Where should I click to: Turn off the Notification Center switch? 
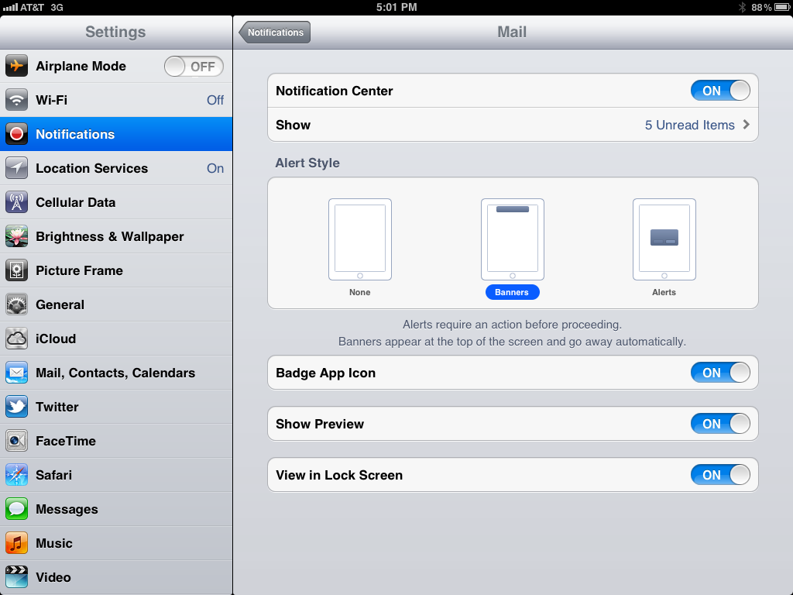[720, 91]
